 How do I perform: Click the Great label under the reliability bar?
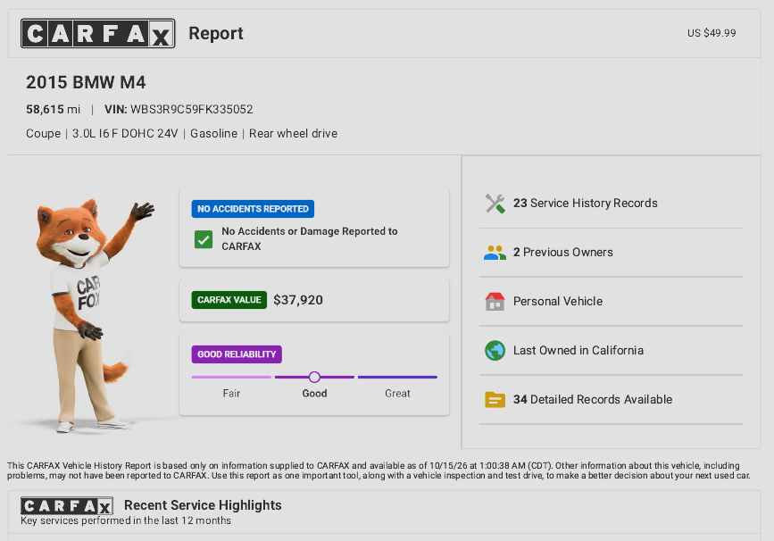[x=397, y=394]
